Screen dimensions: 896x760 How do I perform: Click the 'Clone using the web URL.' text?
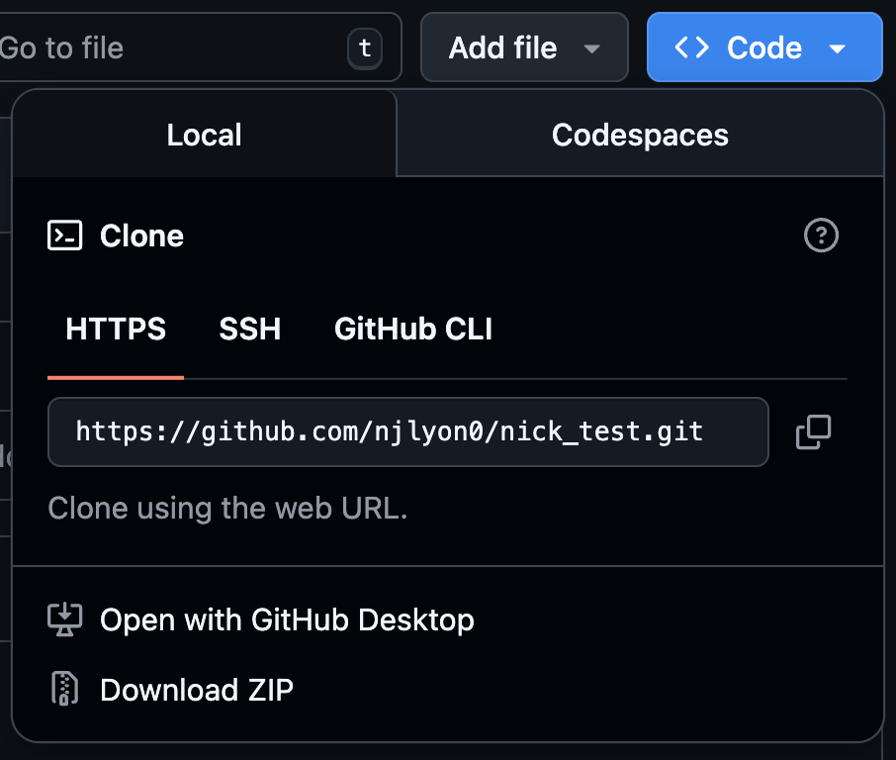coord(227,508)
